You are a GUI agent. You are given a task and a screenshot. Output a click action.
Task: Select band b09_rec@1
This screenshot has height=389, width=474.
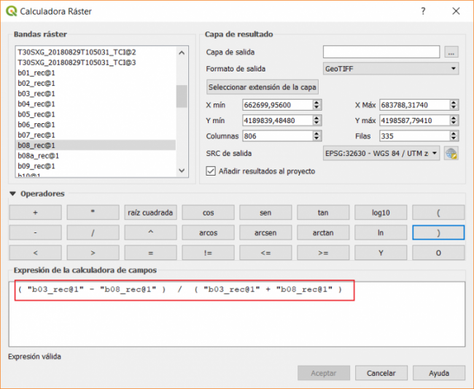[x=96, y=166]
